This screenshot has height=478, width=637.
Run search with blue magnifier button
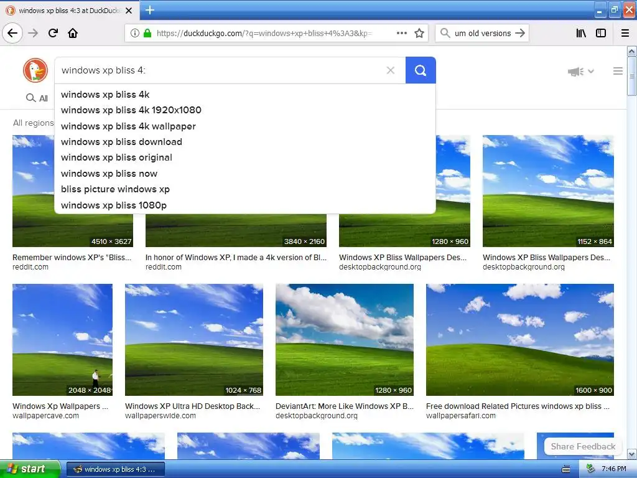coord(421,70)
